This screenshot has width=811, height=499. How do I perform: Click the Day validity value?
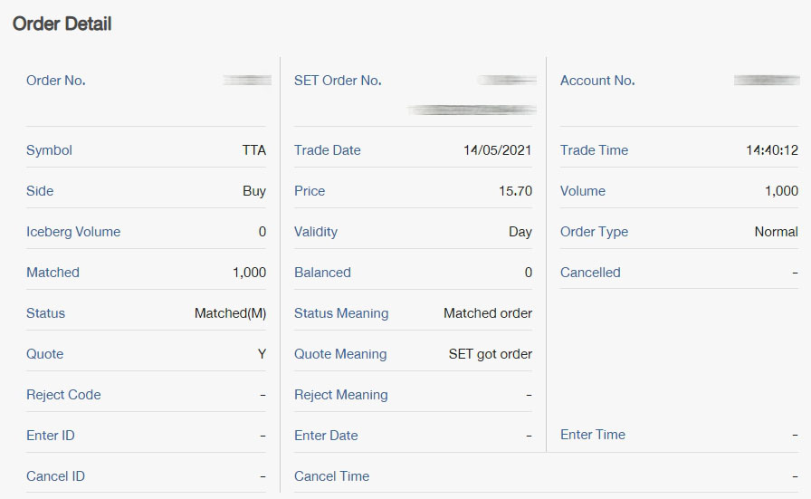[x=520, y=232]
